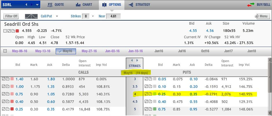Screen dimensions: 272x116
Task: Open the Strategy tab
Action: coord(139,5)
